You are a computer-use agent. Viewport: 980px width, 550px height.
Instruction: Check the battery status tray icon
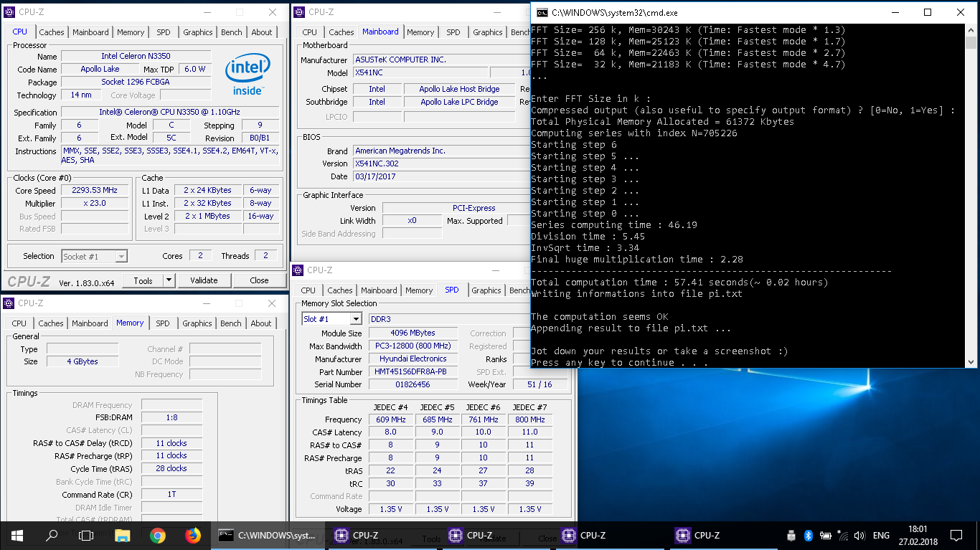click(x=826, y=535)
